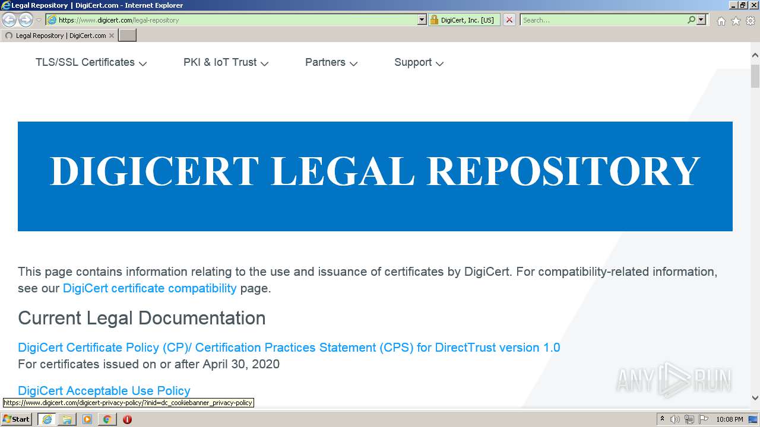Close the Legal Repository tab
This screenshot has height=427, width=760.
(x=111, y=36)
